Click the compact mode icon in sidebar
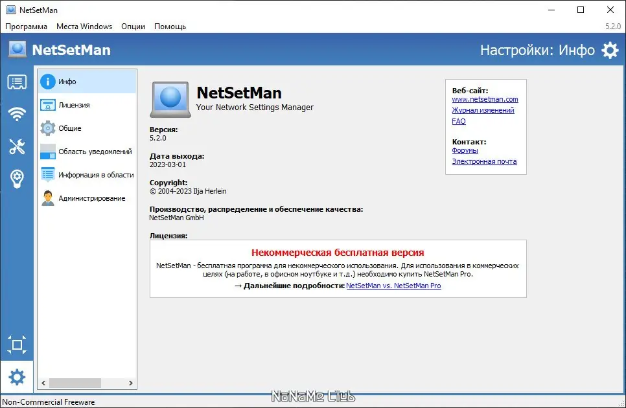This screenshot has width=626, height=408. pyautogui.click(x=17, y=345)
